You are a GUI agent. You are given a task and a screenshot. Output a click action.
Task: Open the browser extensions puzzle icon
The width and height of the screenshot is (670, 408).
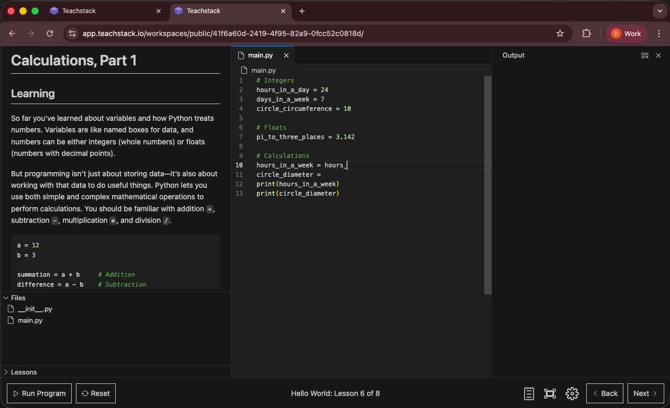tap(586, 33)
